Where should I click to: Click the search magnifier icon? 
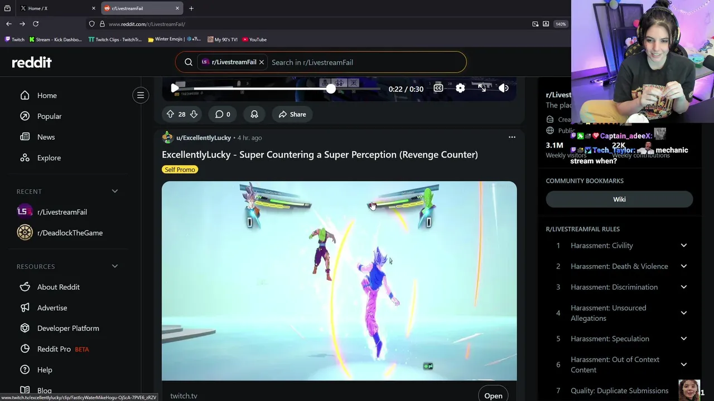pyautogui.click(x=189, y=62)
